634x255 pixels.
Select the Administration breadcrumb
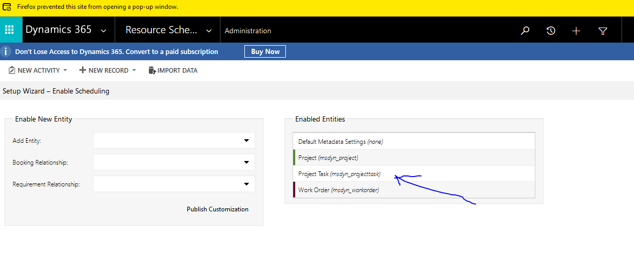248,31
